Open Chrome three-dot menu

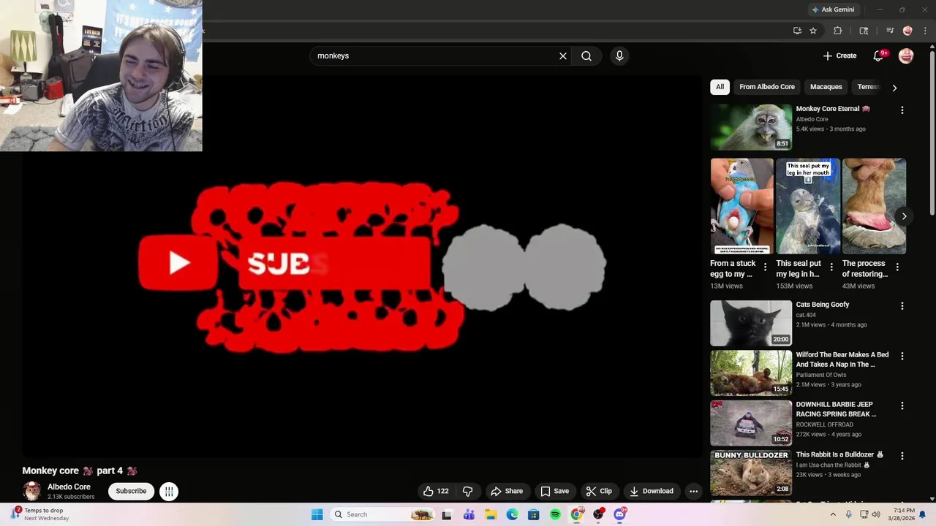click(x=925, y=31)
